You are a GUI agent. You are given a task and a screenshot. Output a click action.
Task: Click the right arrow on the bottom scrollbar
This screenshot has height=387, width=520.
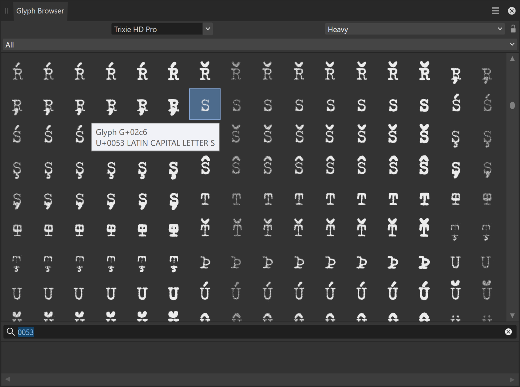click(512, 379)
